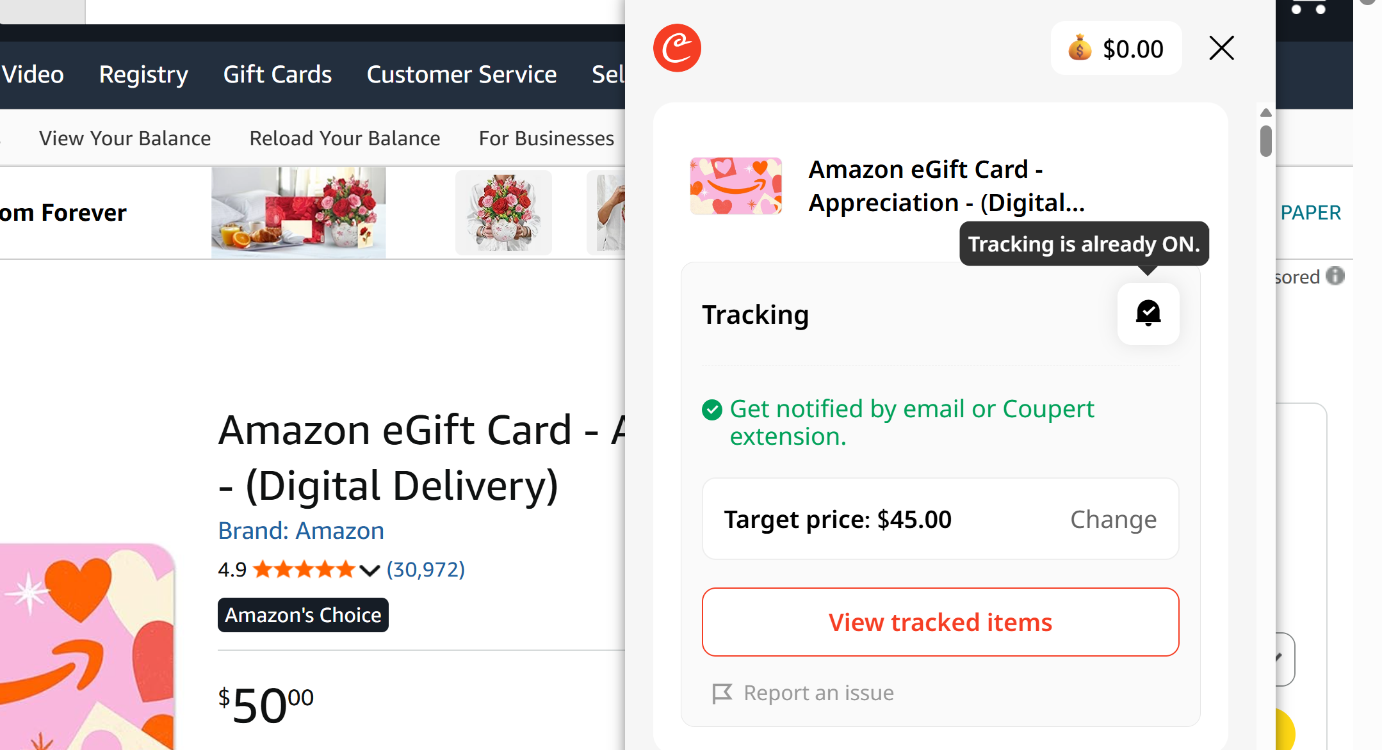The height and width of the screenshot is (750, 1382).
Task: Open For Businesses tab
Action: coord(546,138)
